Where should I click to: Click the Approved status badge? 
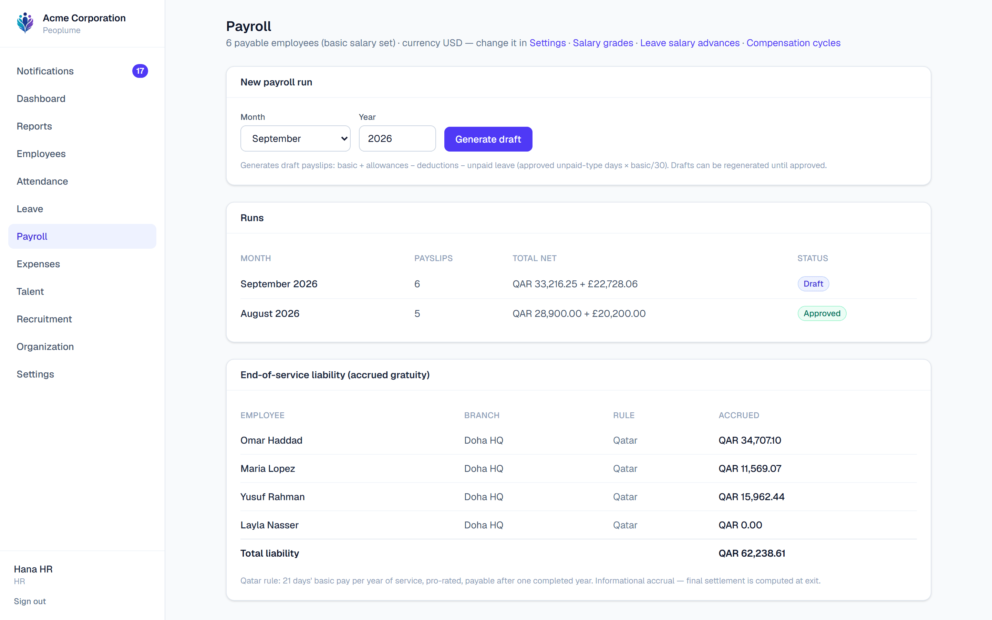[x=821, y=313]
